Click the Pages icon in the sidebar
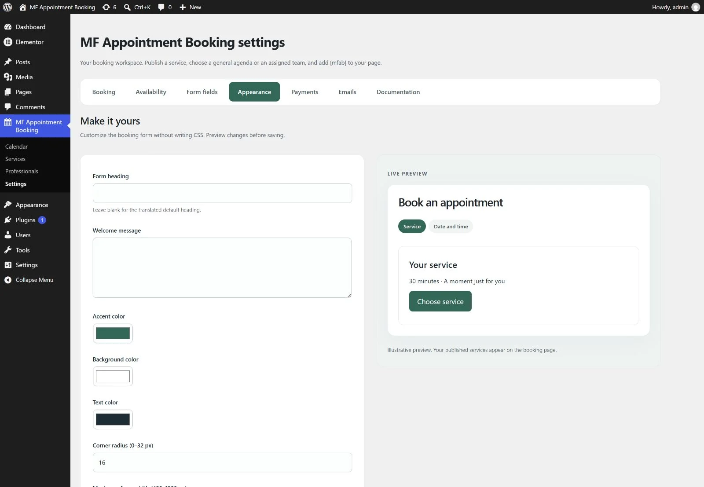Image resolution: width=704 pixels, height=487 pixels. pos(8,92)
